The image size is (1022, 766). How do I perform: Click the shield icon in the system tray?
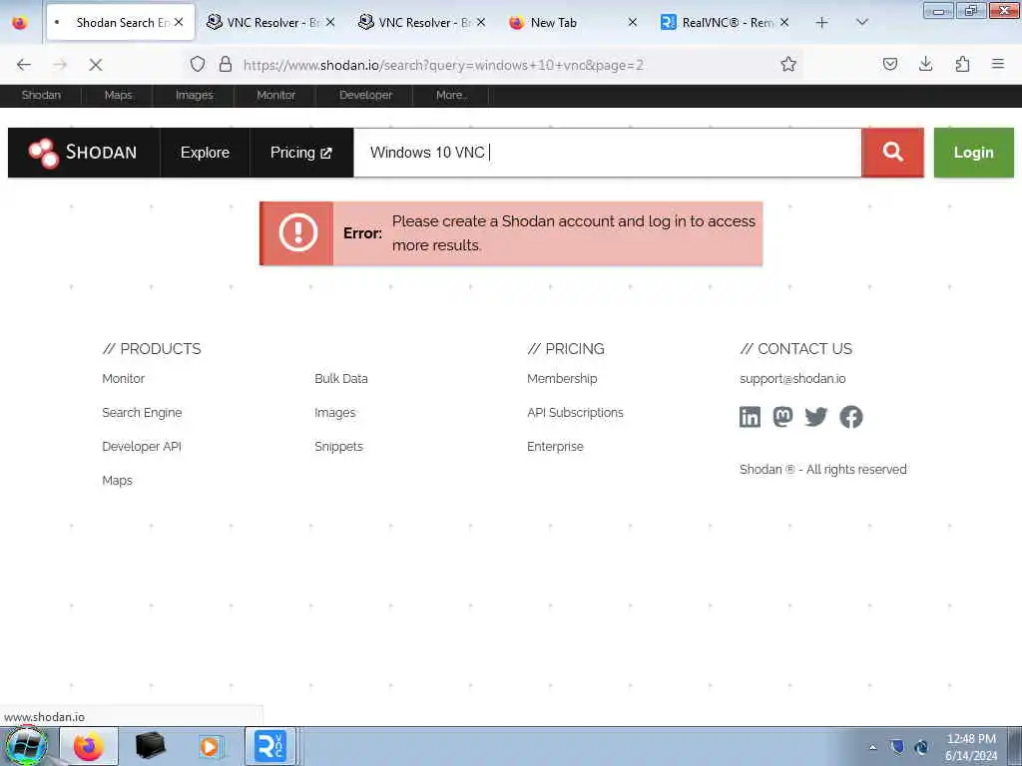tap(897, 747)
